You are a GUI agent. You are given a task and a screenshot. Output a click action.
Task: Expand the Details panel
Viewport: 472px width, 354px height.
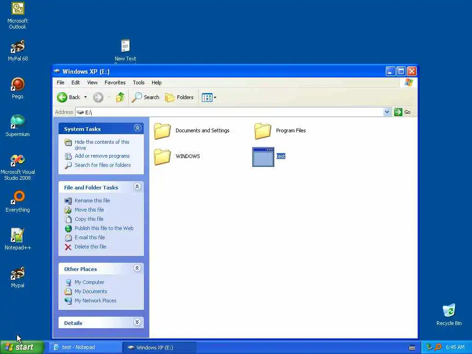[137, 322]
